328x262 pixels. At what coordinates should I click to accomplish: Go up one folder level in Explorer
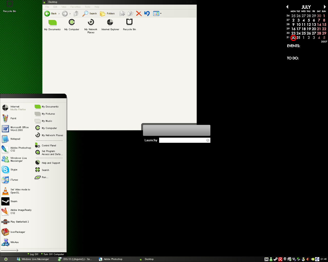point(76,14)
